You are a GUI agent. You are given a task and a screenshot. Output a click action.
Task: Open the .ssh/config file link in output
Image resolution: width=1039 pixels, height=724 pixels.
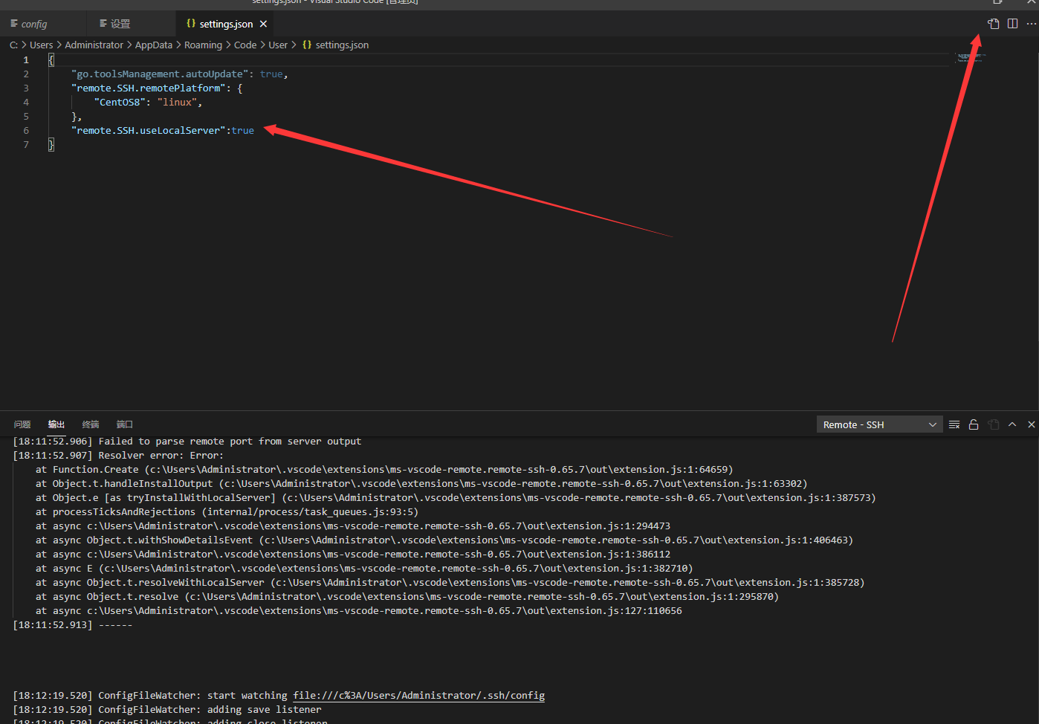pos(419,696)
